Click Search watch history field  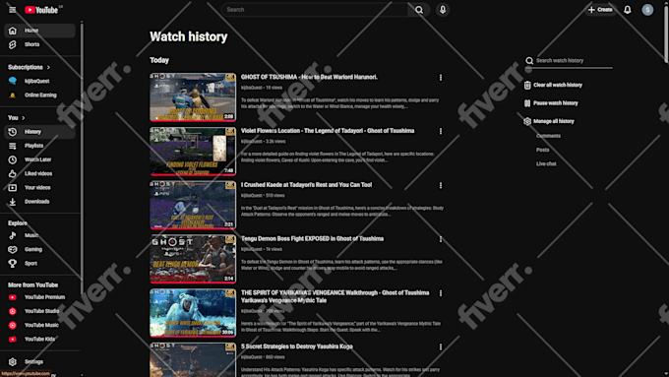(x=574, y=61)
